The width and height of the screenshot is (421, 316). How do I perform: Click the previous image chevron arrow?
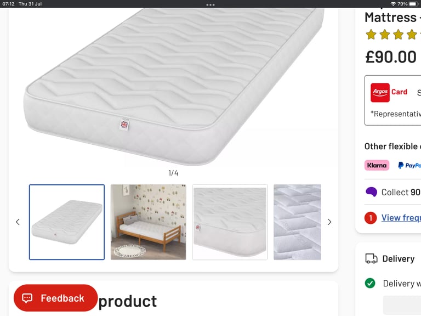pyautogui.click(x=18, y=222)
